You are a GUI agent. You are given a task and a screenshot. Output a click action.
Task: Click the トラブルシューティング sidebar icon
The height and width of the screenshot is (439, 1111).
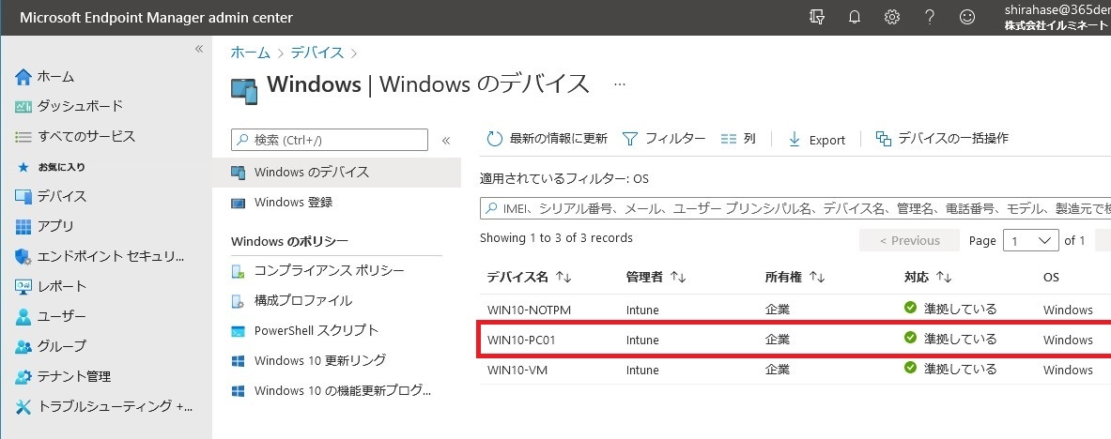tap(23, 406)
